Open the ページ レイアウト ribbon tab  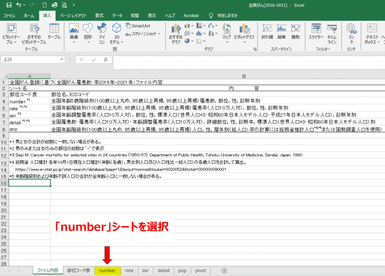pyautogui.click(x=73, y=15)
